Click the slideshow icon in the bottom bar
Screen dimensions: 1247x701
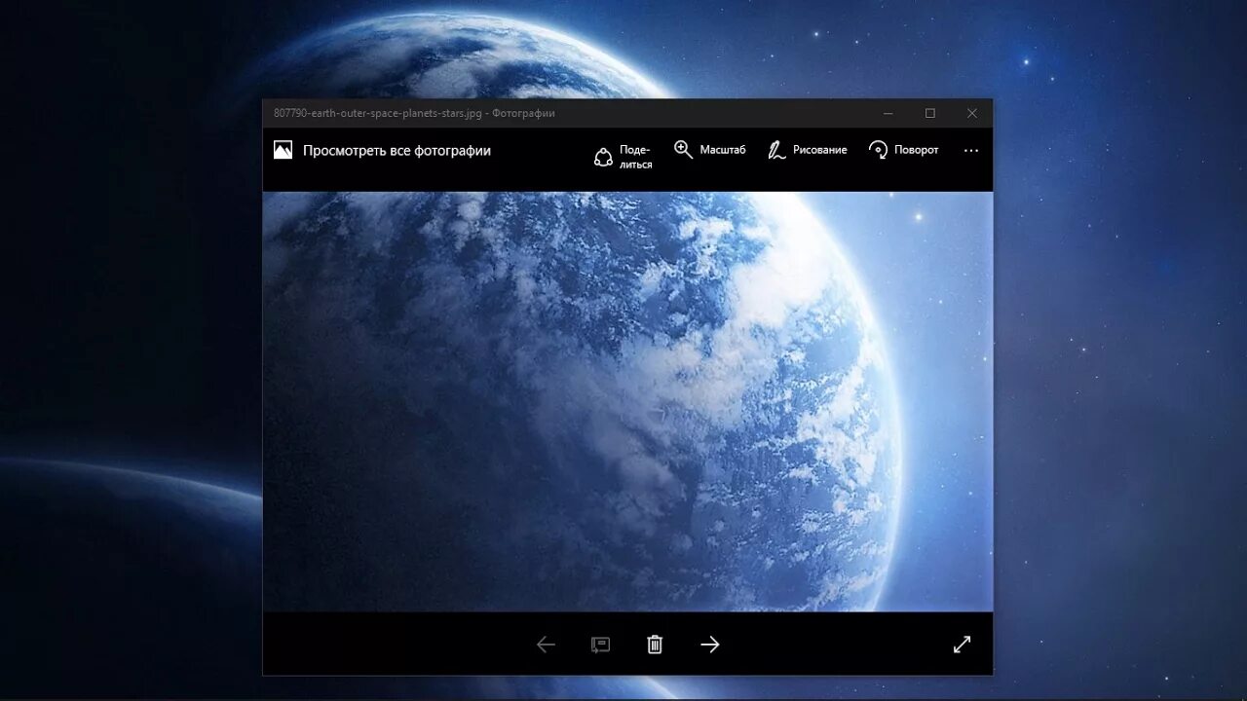[x=600, y=645]
